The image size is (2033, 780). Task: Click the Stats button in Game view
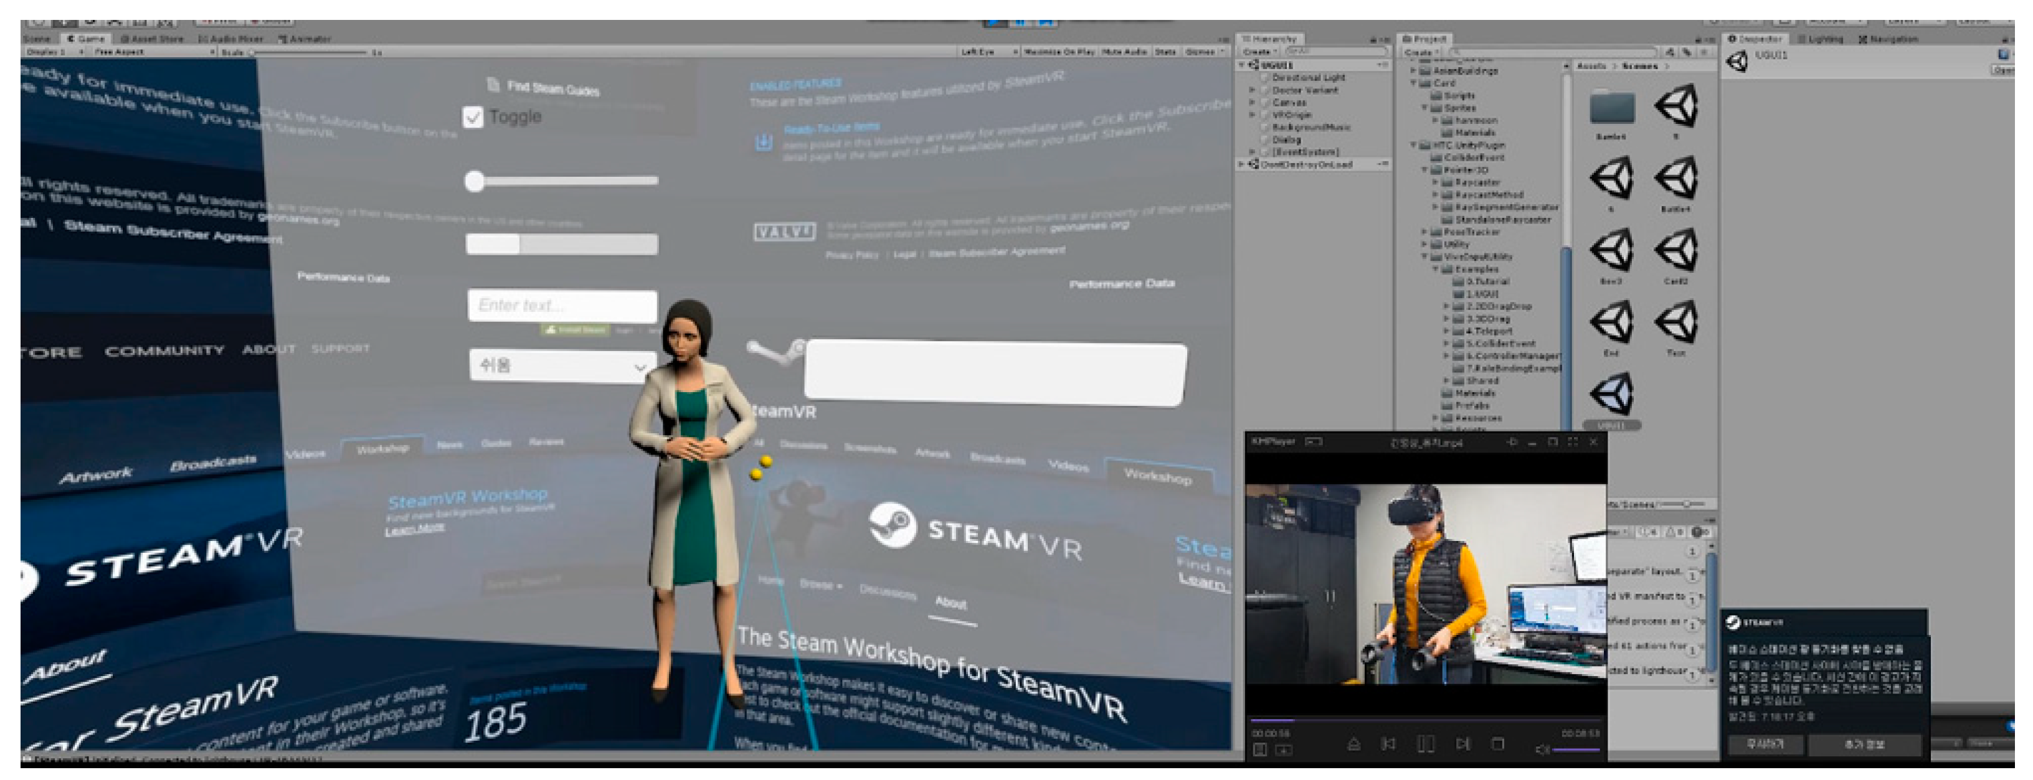click(x=1165, y=52)
